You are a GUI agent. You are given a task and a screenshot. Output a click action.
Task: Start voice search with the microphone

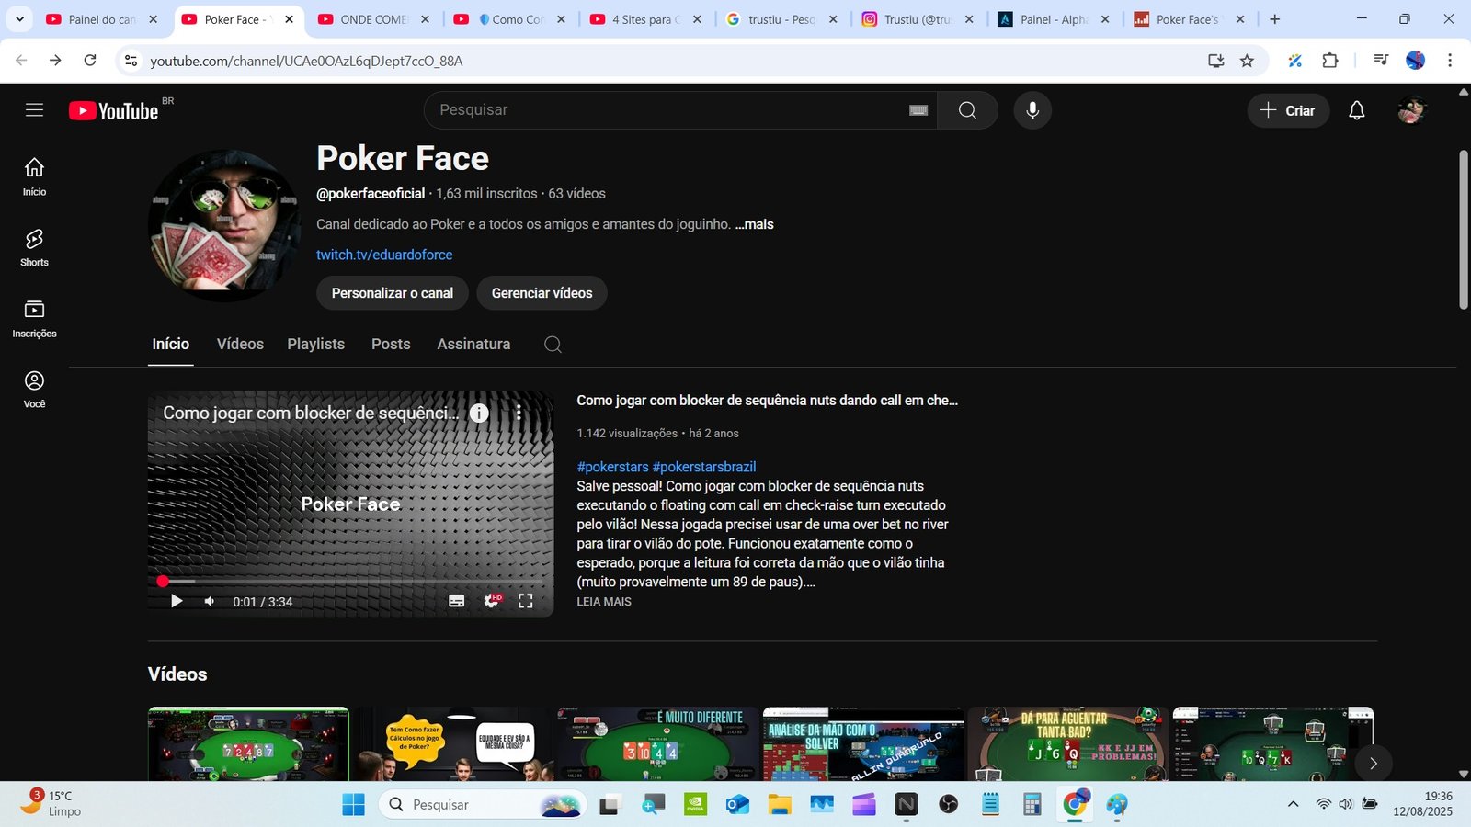(1032, 110)
